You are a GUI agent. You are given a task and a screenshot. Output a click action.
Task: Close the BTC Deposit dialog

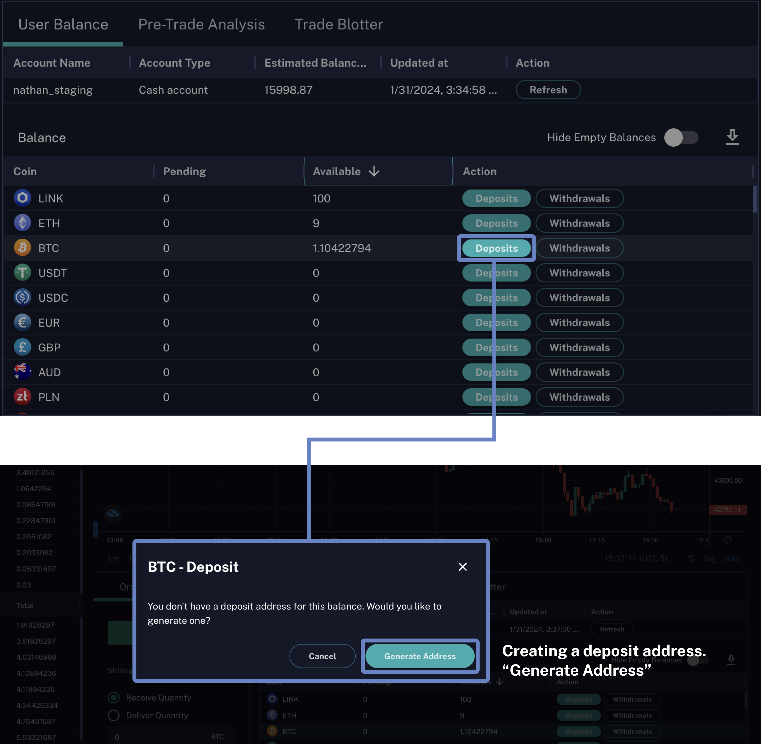pyautogui.click(x=462, y=567)
